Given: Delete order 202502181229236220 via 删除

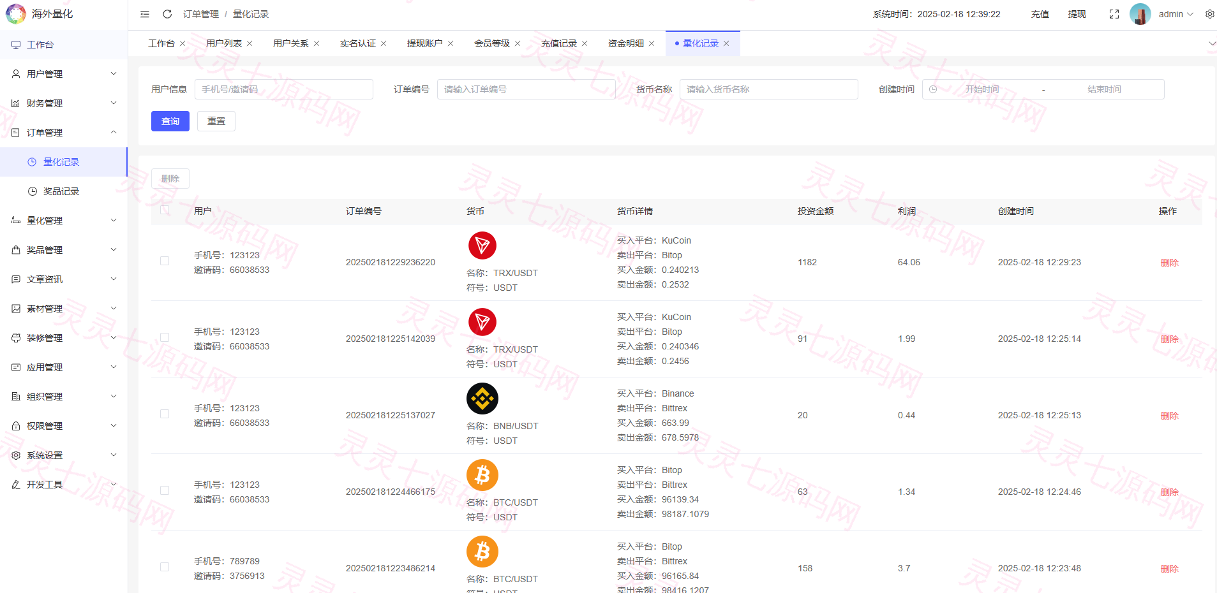Looking at the screenshot, I should coord(1169,263).
